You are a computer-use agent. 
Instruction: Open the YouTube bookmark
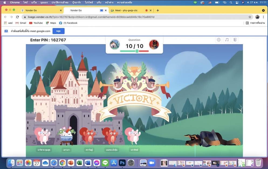click(x=36, y=23)
